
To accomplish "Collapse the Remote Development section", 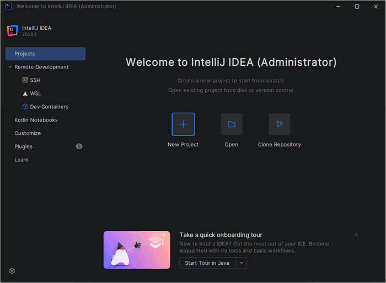I will (10, 67).
